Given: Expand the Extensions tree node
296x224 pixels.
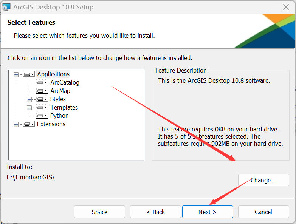Looking at the screenshot, I should 16,124.
